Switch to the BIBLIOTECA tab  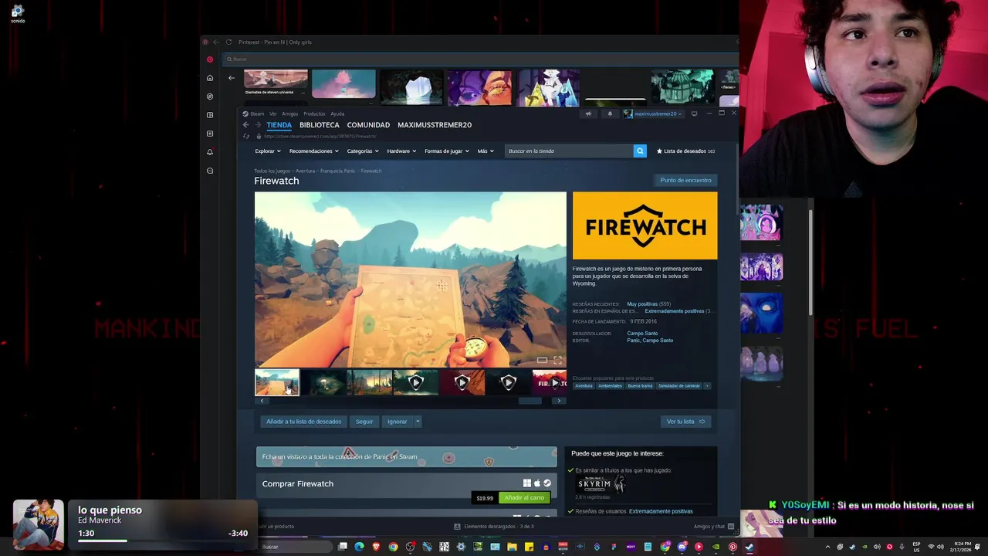tap(320, 125)
